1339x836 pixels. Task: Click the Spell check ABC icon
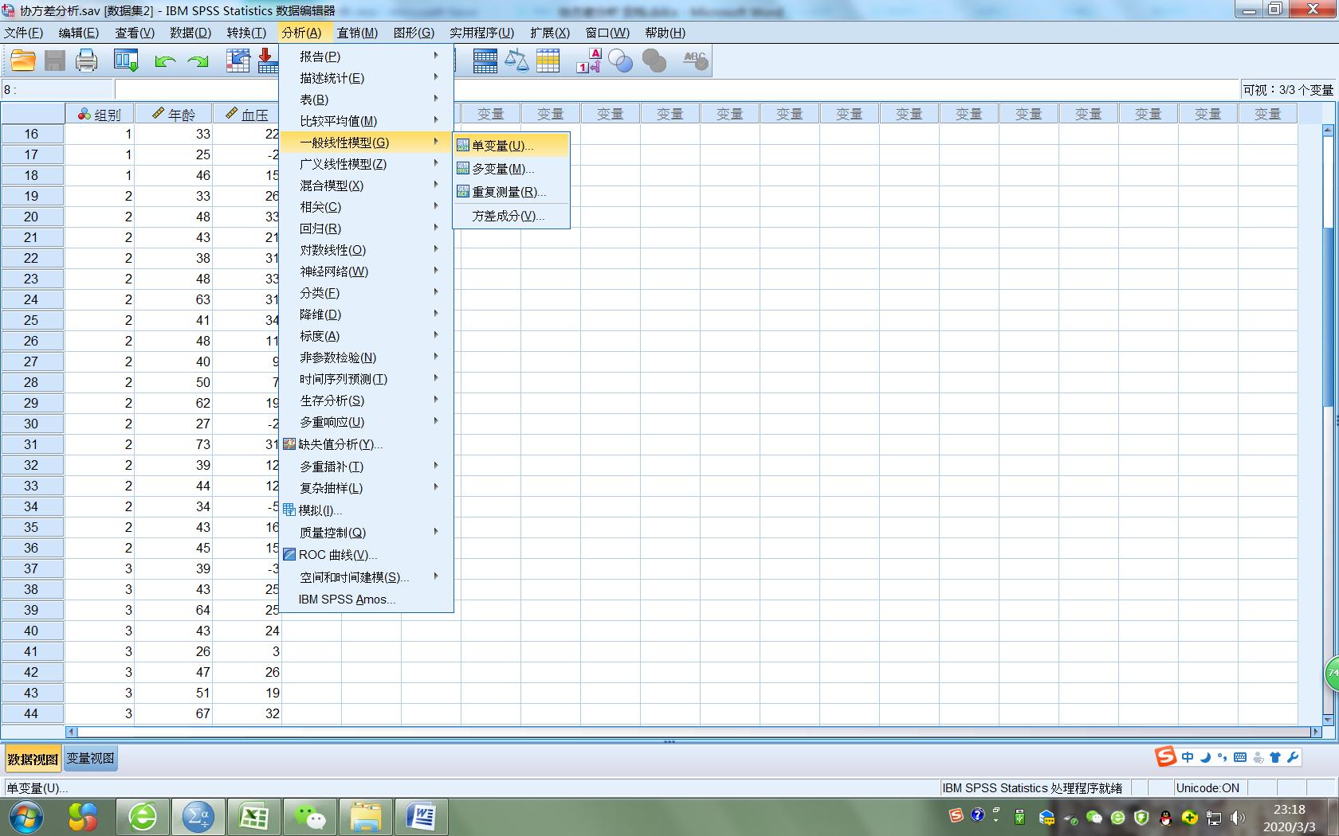(695, 61)
